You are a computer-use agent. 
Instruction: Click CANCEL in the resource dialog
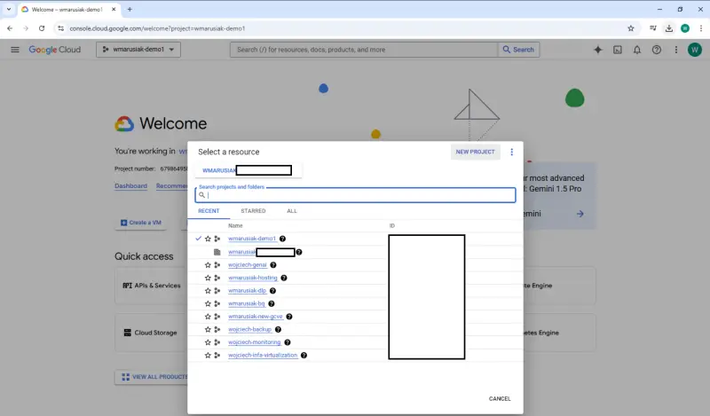[x=500, y=399]
